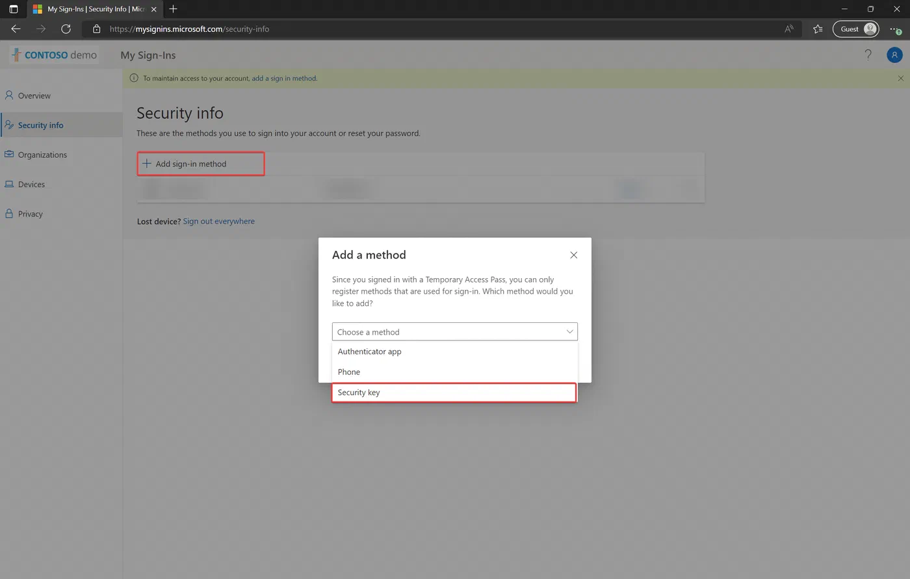910x579 pixels.
Task: Reload the page with the refresh icon
Action: click(66, 29)
